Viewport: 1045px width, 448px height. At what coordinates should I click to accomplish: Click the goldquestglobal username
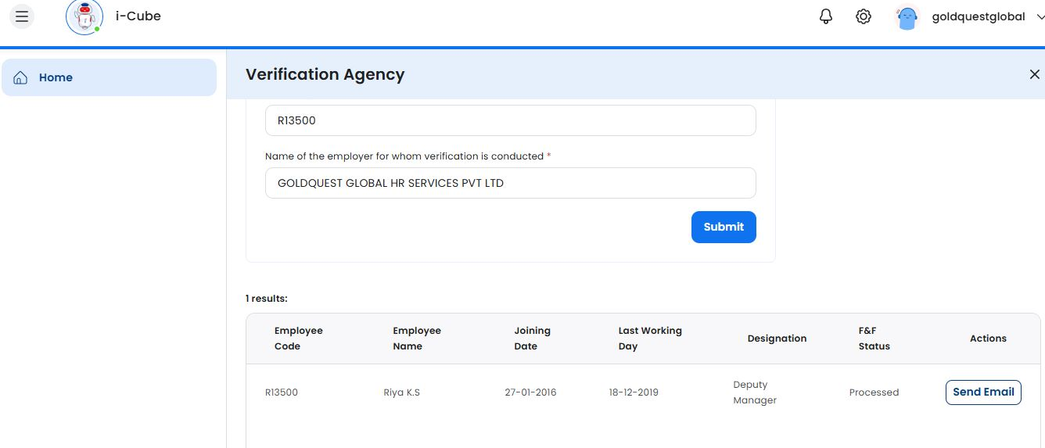[978, 16]
